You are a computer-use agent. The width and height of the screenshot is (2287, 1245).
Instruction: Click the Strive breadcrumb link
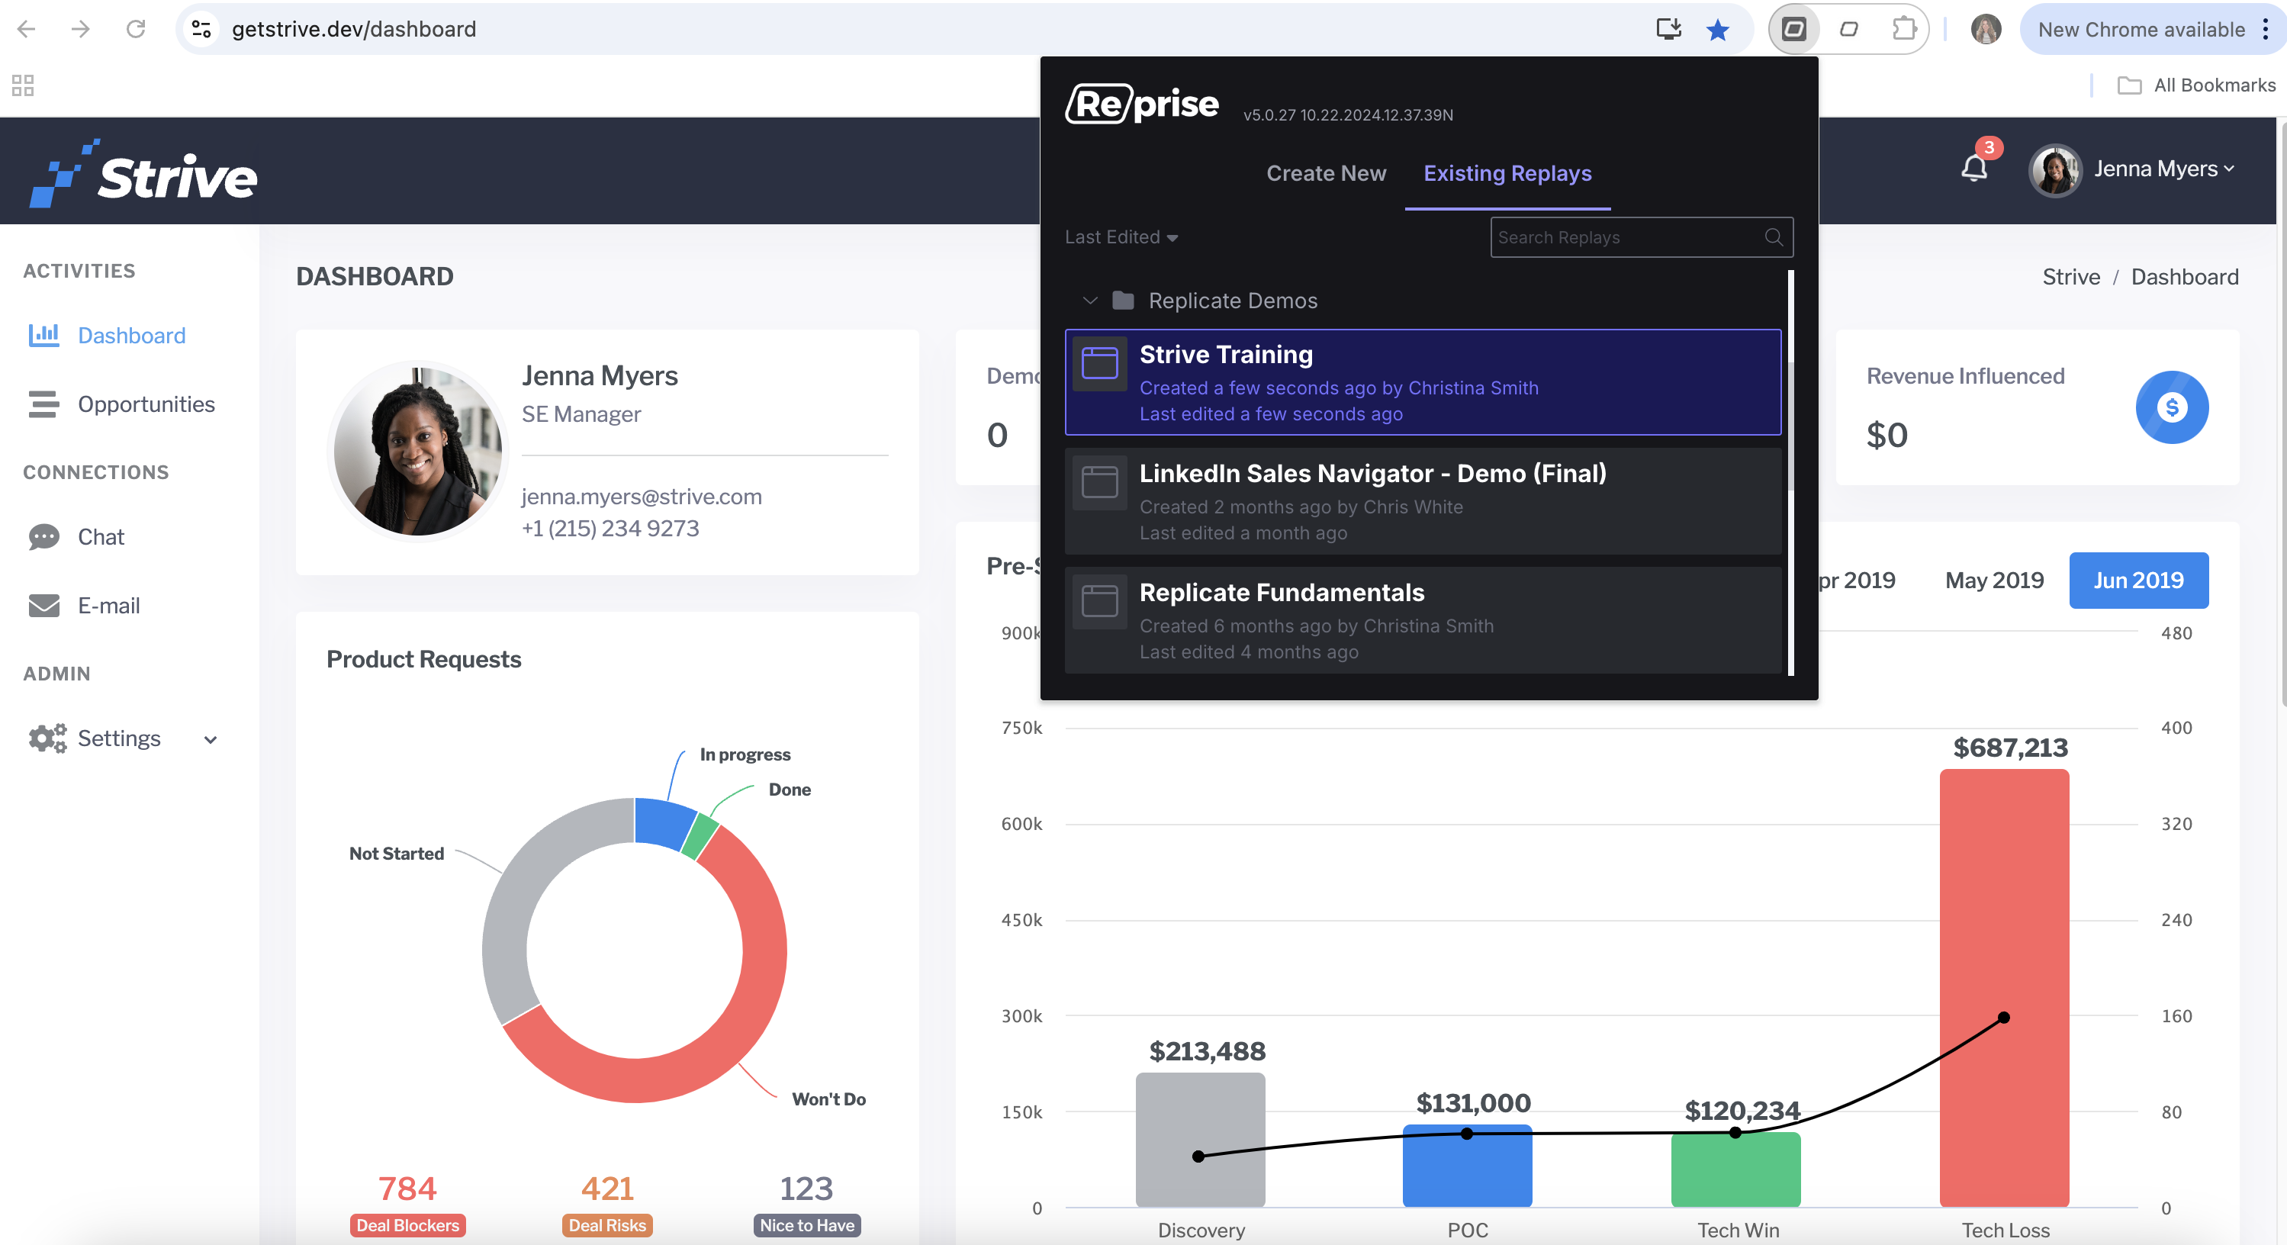coord(2070,276)
